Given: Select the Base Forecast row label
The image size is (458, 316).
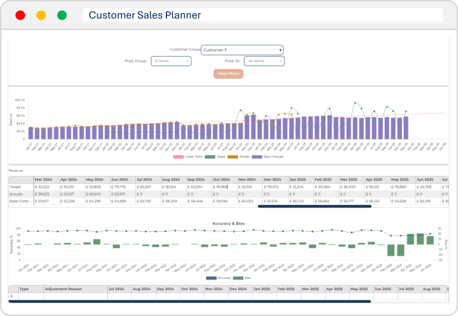Looking at the screenshot, I should [20, 202].
